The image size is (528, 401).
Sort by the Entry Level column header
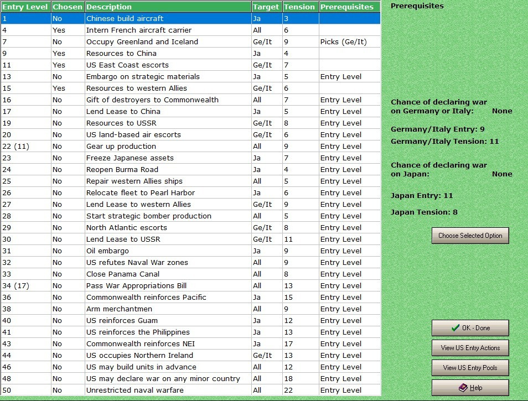click(x=25, y=7)
